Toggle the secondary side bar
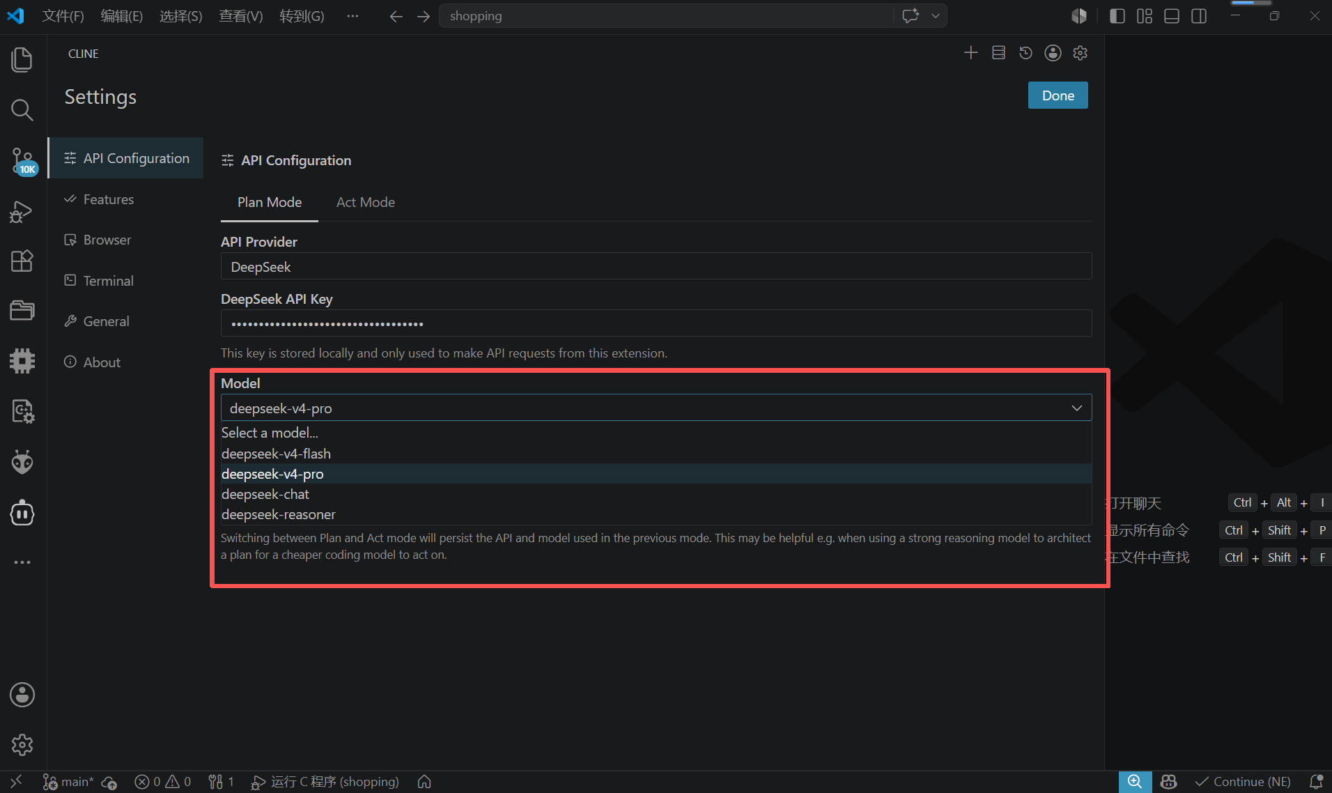The width and height of the screenshot is (1332, 793). [x=1199, y=16]
